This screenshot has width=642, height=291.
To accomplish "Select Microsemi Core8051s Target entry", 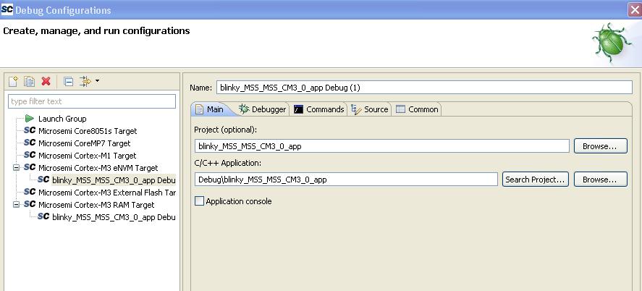I will coord(87,131).
